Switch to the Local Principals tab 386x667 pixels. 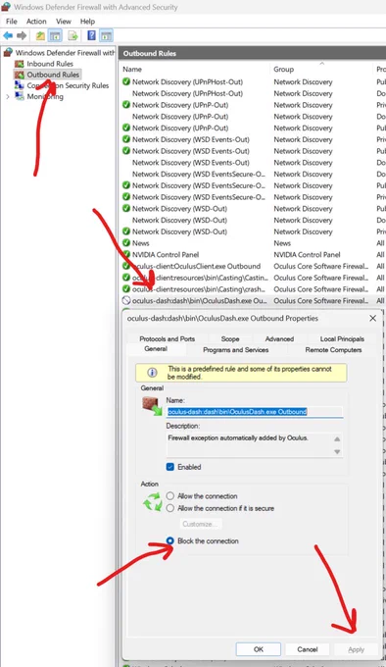(342, 339)
